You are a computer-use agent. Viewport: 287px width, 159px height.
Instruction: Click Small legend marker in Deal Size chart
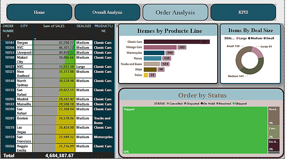[x=265, y=38]
